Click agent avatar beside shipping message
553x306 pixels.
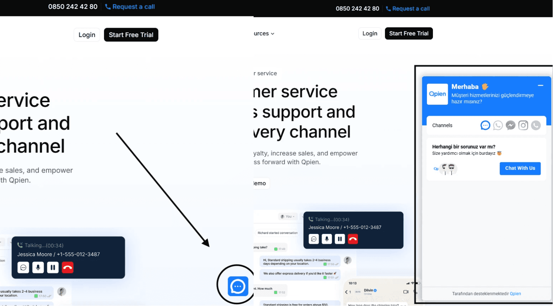348,260
